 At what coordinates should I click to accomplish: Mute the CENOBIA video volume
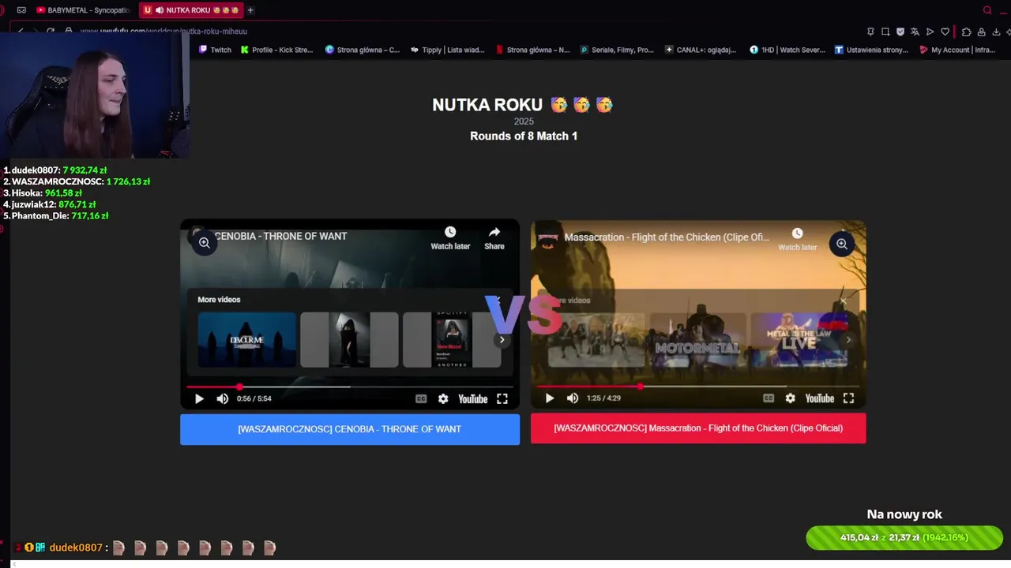pyautogui.click(x=223, y=399)
